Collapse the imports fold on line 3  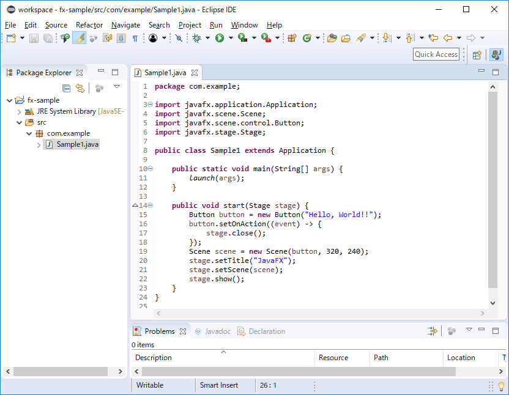[150, 104]
